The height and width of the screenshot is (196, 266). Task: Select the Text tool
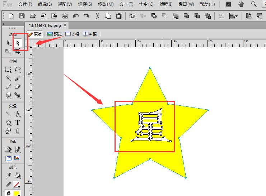(x=18, y=123)
